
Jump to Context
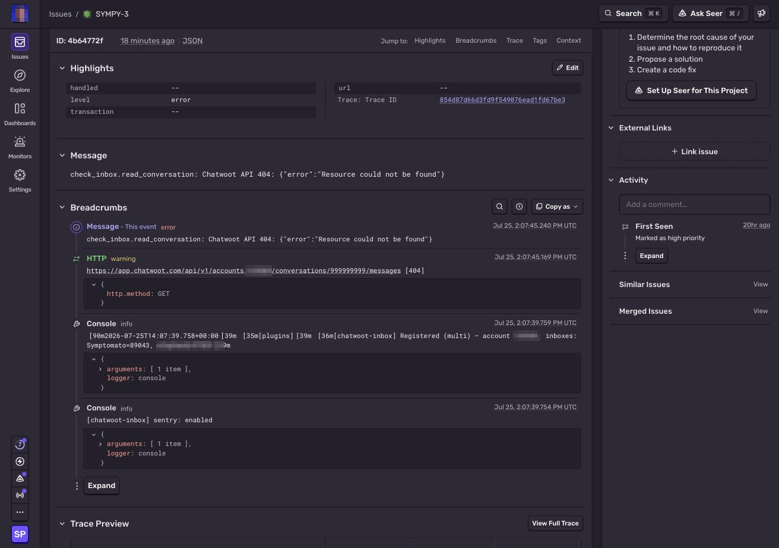[569, 40]
